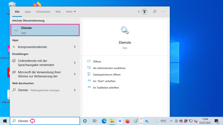Launch Microsoft Edge from taskbar

(x=104, y=121)
